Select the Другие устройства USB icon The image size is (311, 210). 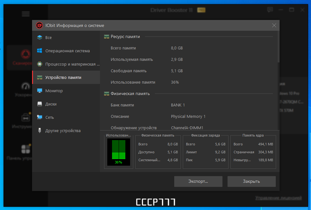tap(40, 130)
